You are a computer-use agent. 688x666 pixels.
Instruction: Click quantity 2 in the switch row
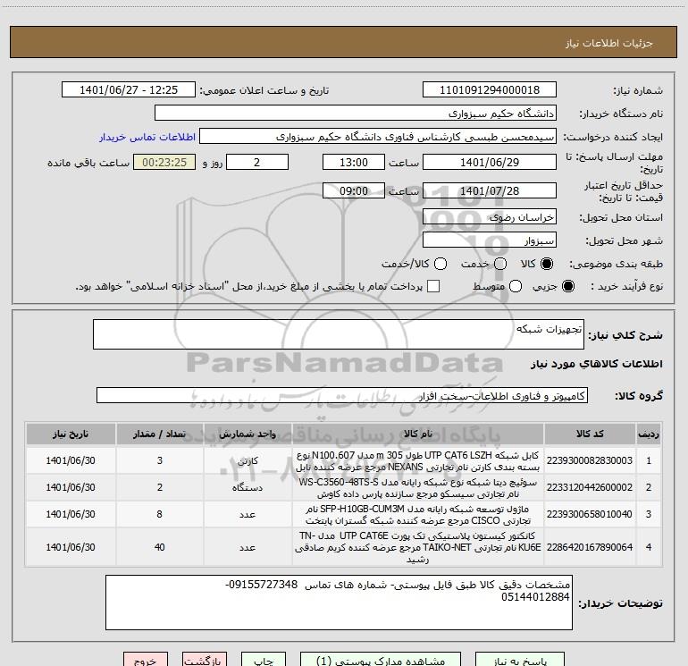click(x=159, y=487)
